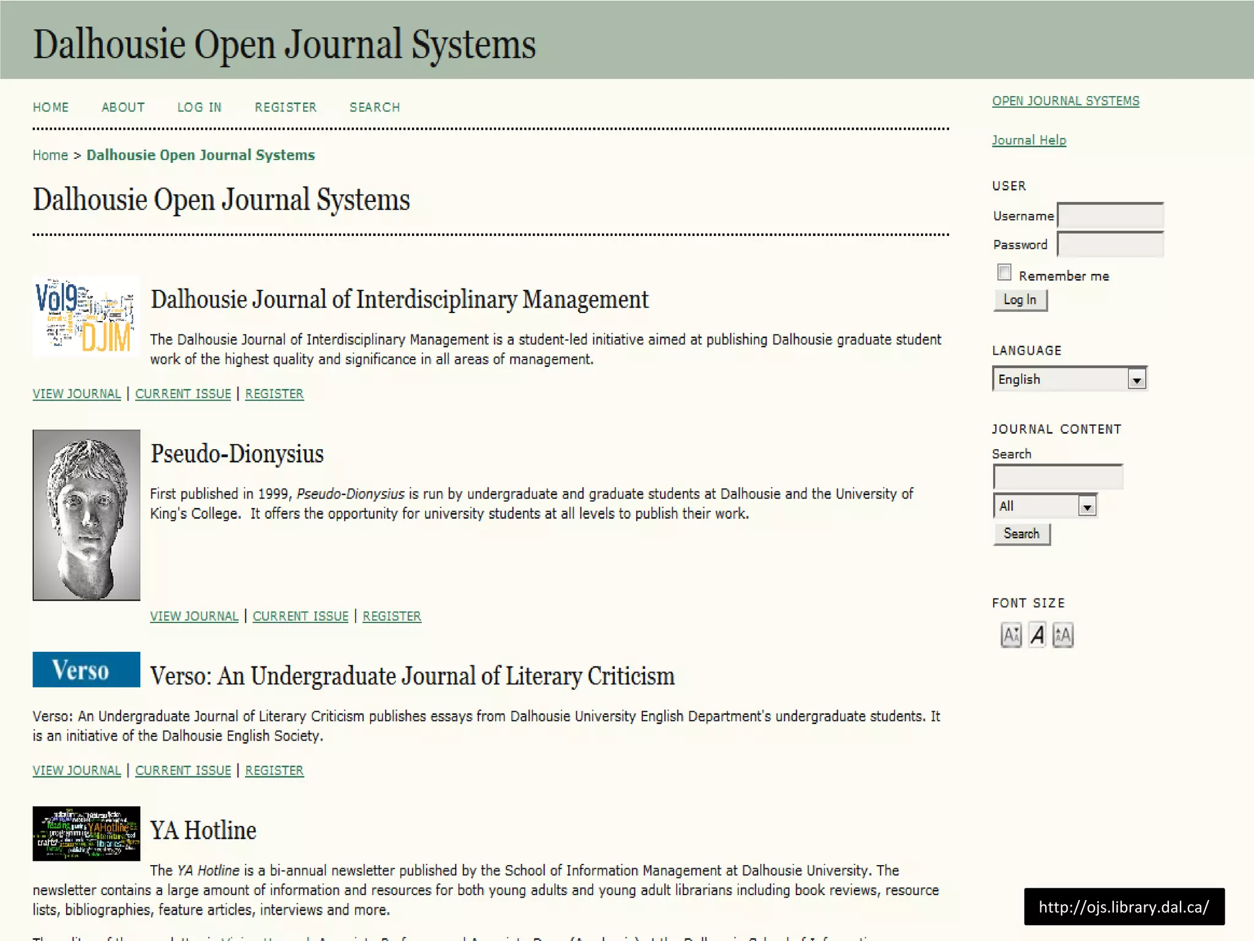Viewport: 1254px width, 941px height.
Task: Toggle the Remember me checkbox
Action: click(1004, 272)
